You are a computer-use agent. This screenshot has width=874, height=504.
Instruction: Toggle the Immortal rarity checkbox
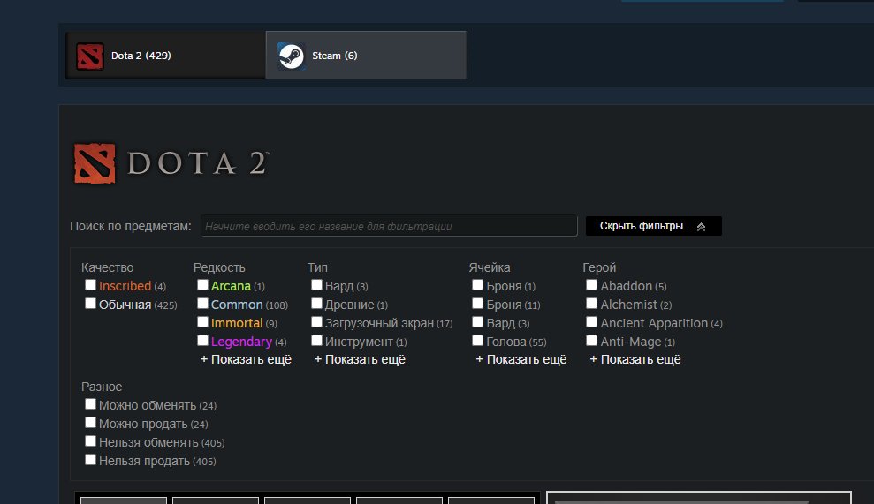coord(202,323)
